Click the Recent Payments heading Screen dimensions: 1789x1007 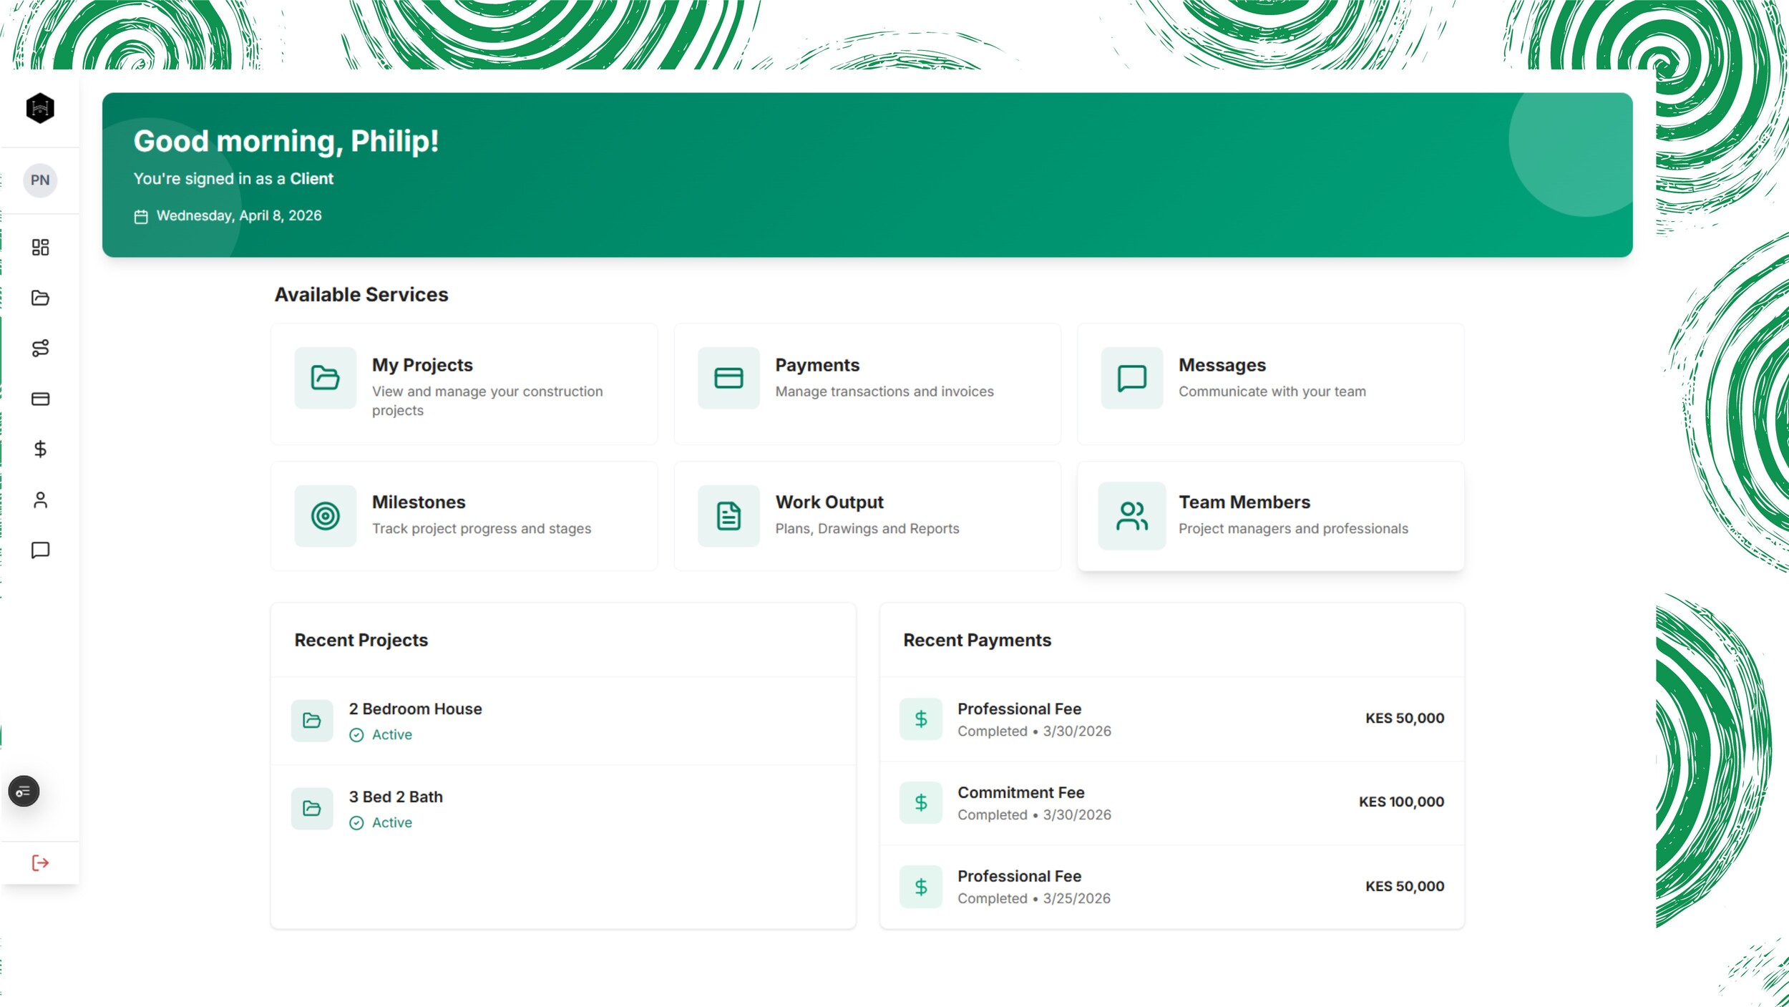click(978, 640)
